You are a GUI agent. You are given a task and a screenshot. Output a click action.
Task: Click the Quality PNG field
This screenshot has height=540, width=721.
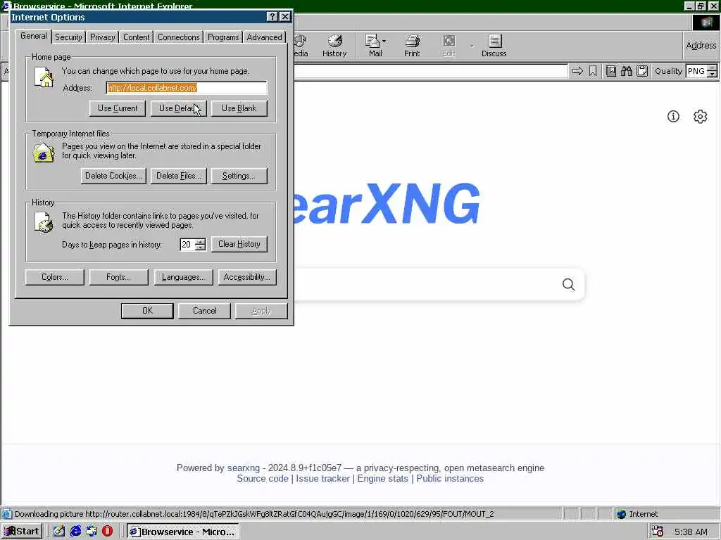pyautogui.click(x=696, y=71)
